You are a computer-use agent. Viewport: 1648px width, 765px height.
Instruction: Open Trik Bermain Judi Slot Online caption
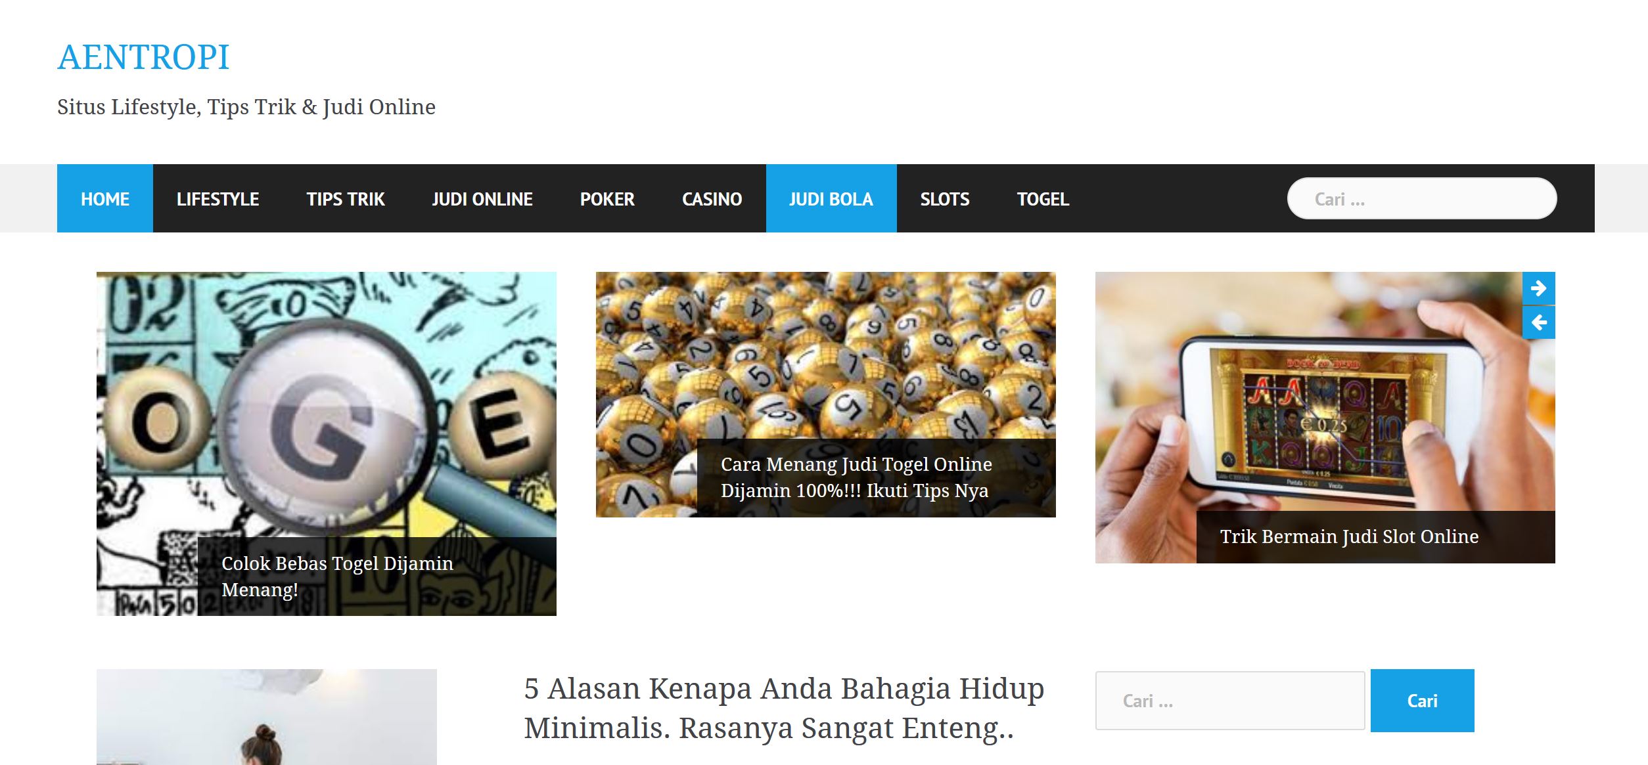coord(1349,536)
